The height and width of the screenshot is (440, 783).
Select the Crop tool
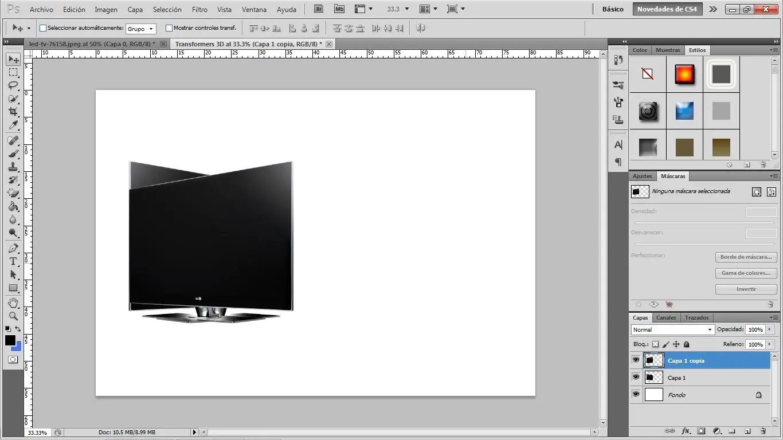pyautogui.click(x=13, y=112)
